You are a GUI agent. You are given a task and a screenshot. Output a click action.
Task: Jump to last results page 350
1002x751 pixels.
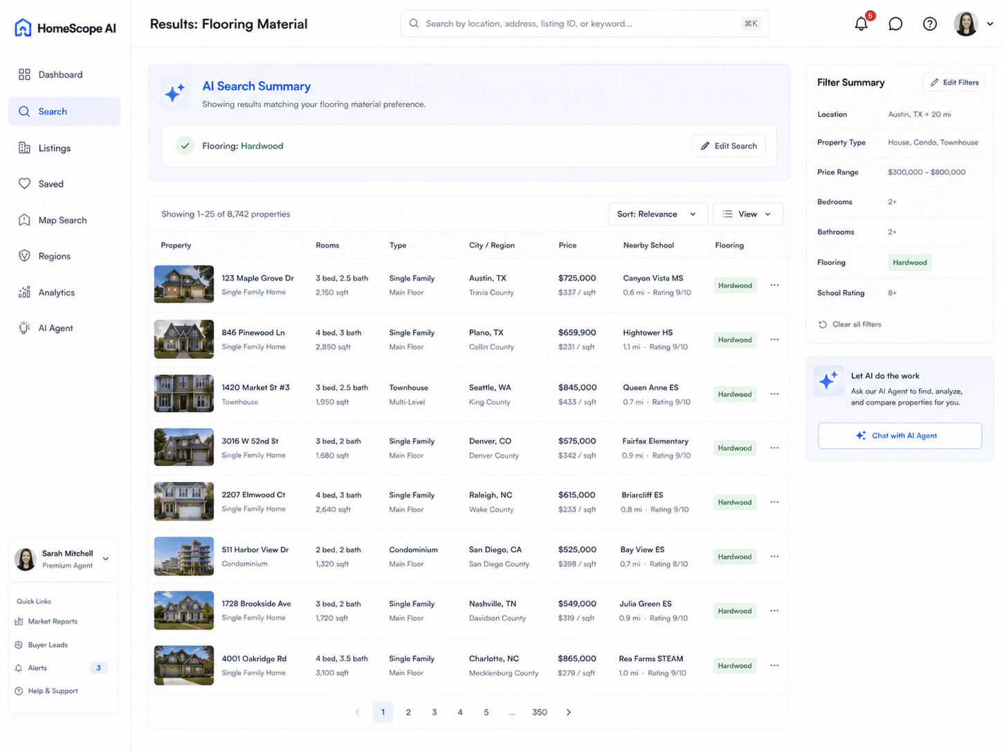(x=540, y=712)
